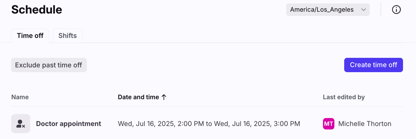Click the America/Los_Angeles label text

322,10
